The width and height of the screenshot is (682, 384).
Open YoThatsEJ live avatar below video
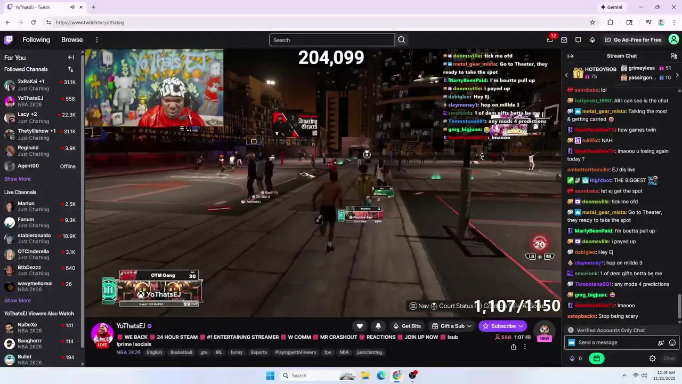point(102,334)
